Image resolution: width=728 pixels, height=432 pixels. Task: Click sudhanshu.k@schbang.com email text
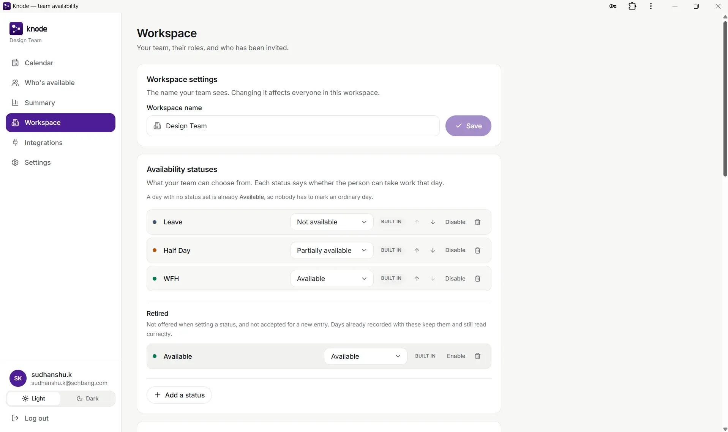click(x=69, y=383)
